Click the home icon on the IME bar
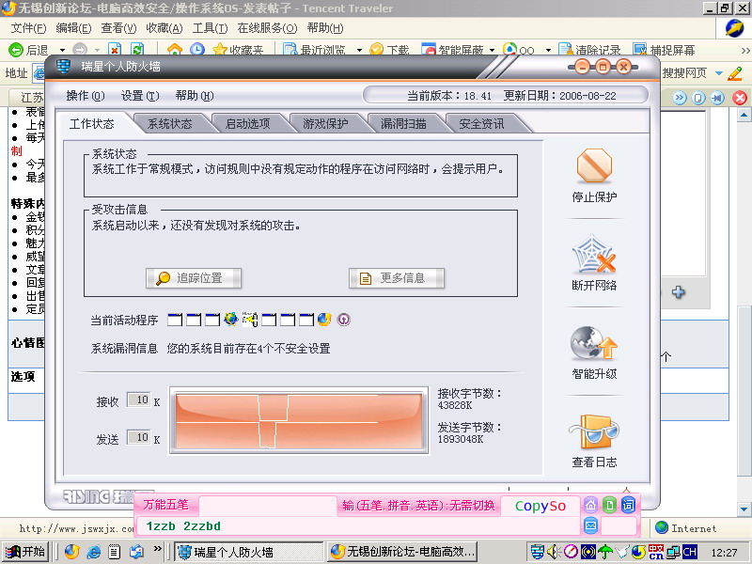 (591, 505)
